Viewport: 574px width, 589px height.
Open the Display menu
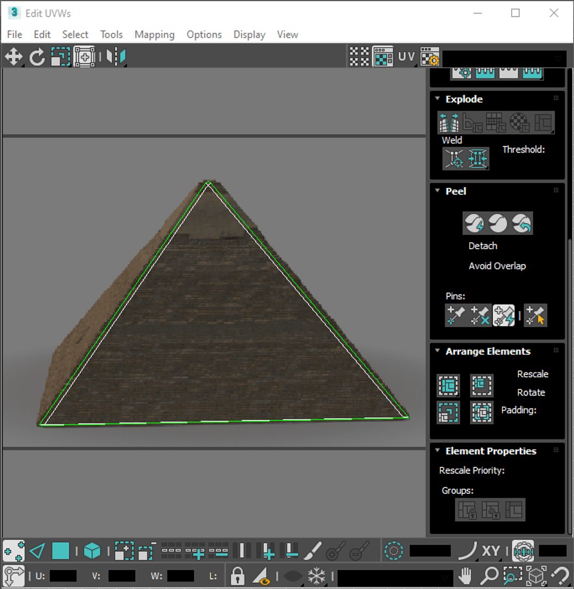coord(250,34)
